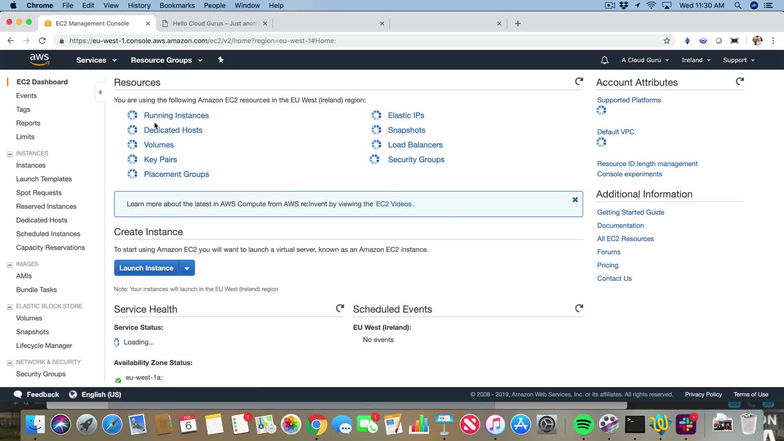Open the Ireland region dropdown
The height and width of the screenshot is (441, 784).
click(696, 60)
